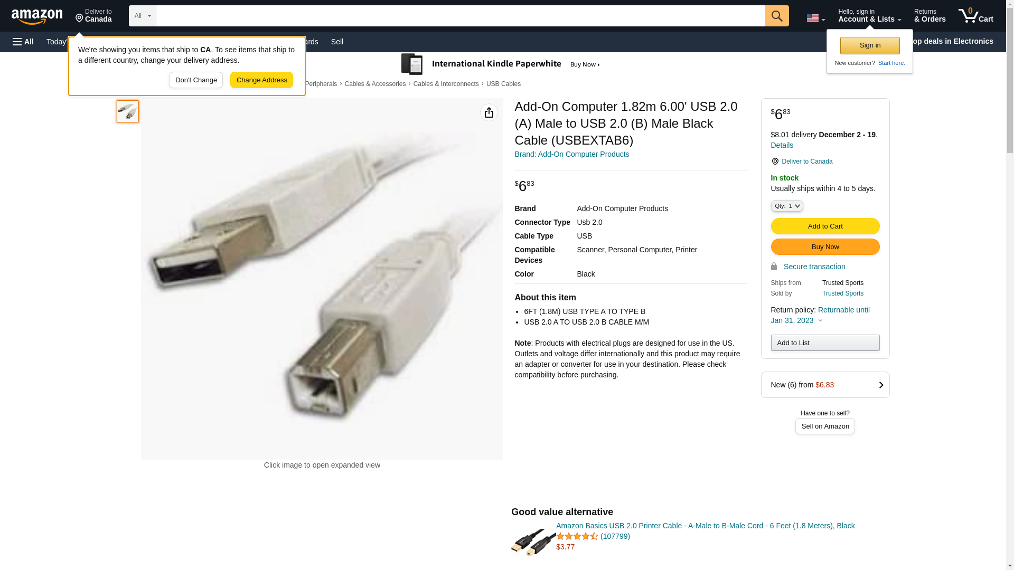Viewport: 1014px width, 570px height.
Task: Open the Qty quantity dropdown
Action: [786, 206]
